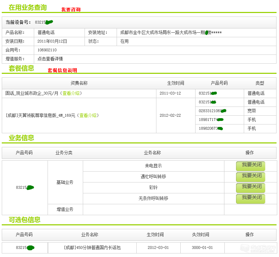
Task: Click 我要关闭 button for 无条件呼叫转移
Action: tap(250, 199)
